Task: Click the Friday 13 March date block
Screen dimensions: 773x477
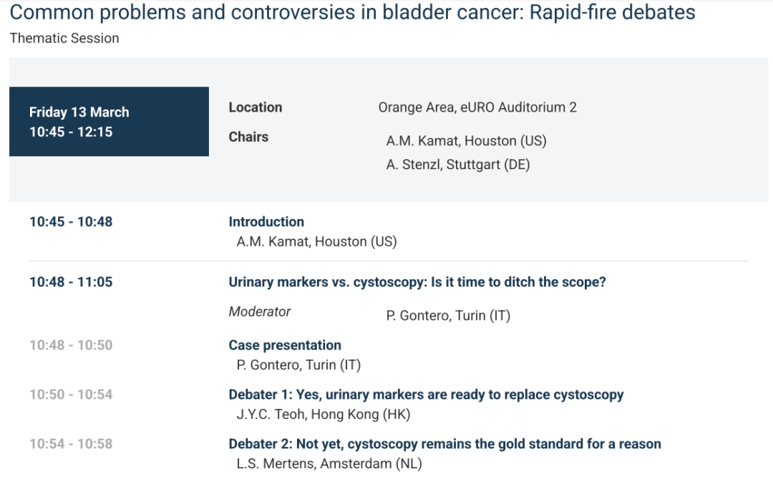Action: [x=109, y=122]
